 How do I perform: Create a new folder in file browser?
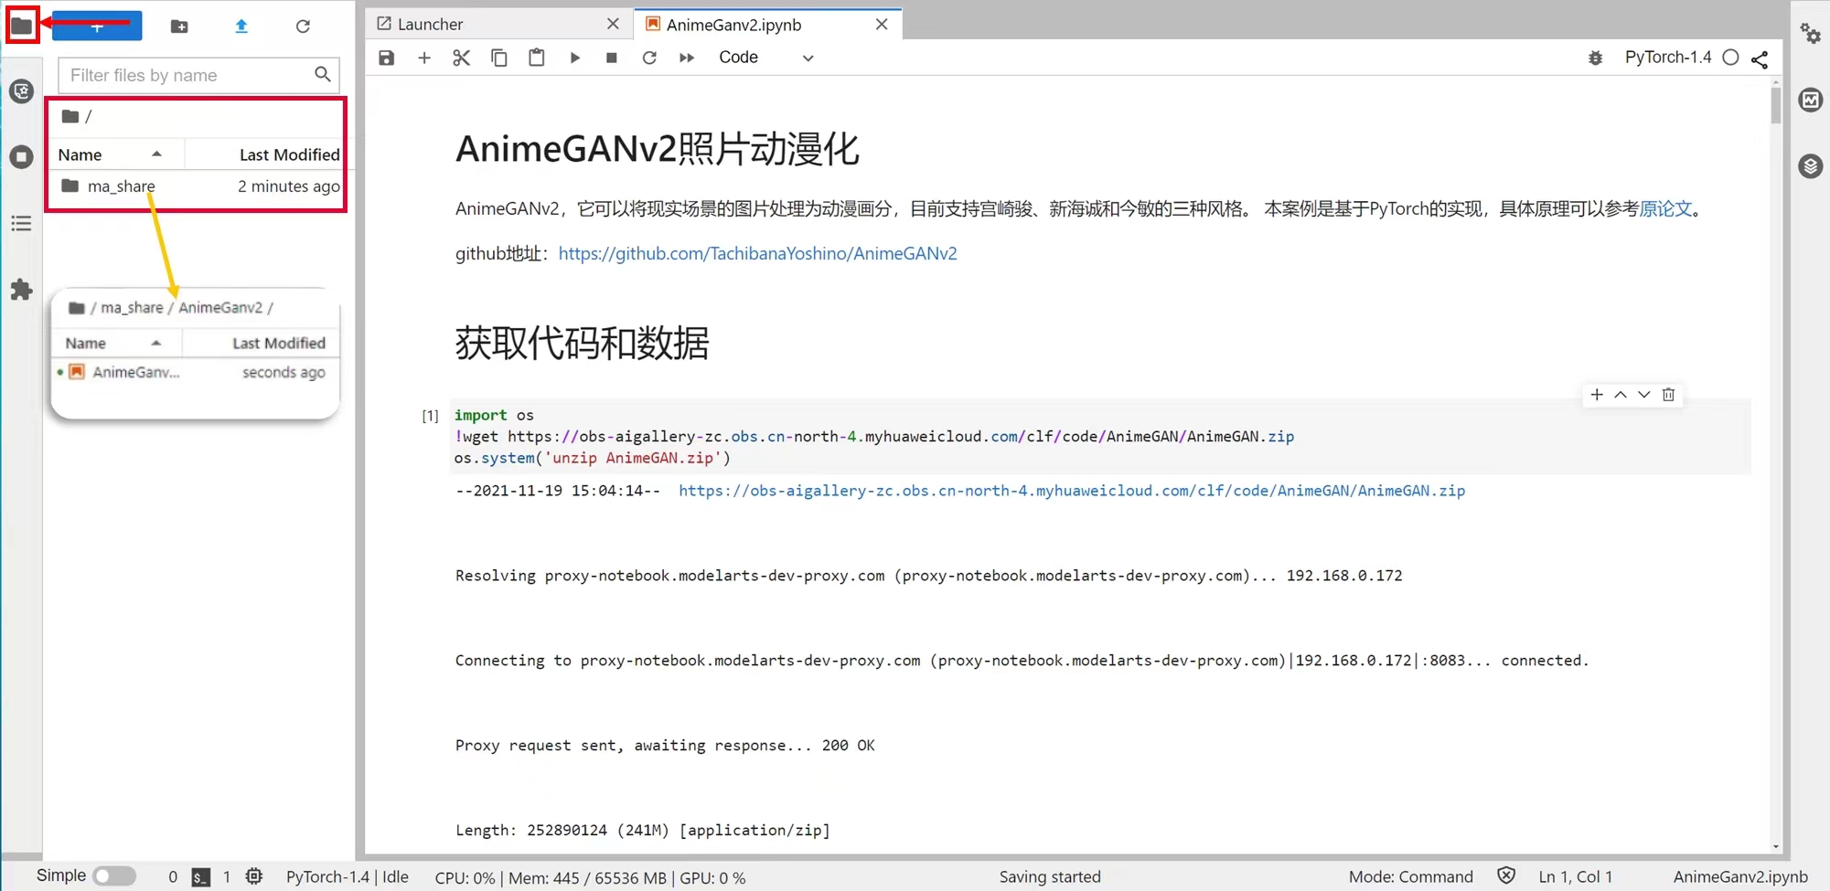click(x=179, y=27)
